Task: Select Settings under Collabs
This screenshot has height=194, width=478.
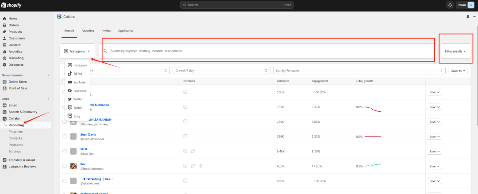Action: (x=15, y=152)
